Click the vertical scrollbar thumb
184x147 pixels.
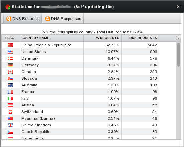178,55
